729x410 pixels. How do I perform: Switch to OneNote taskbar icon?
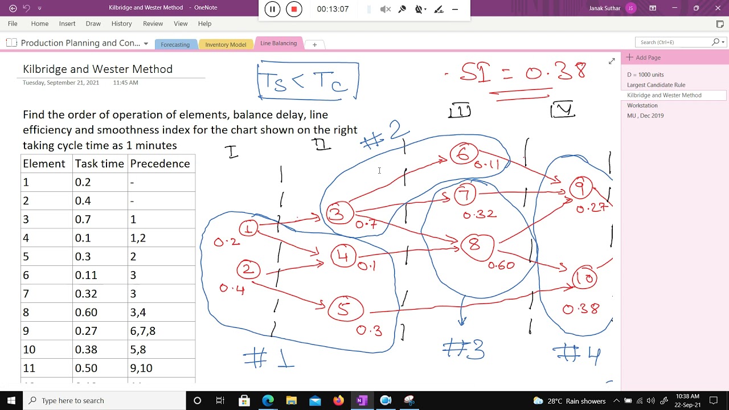click(362, 400)
